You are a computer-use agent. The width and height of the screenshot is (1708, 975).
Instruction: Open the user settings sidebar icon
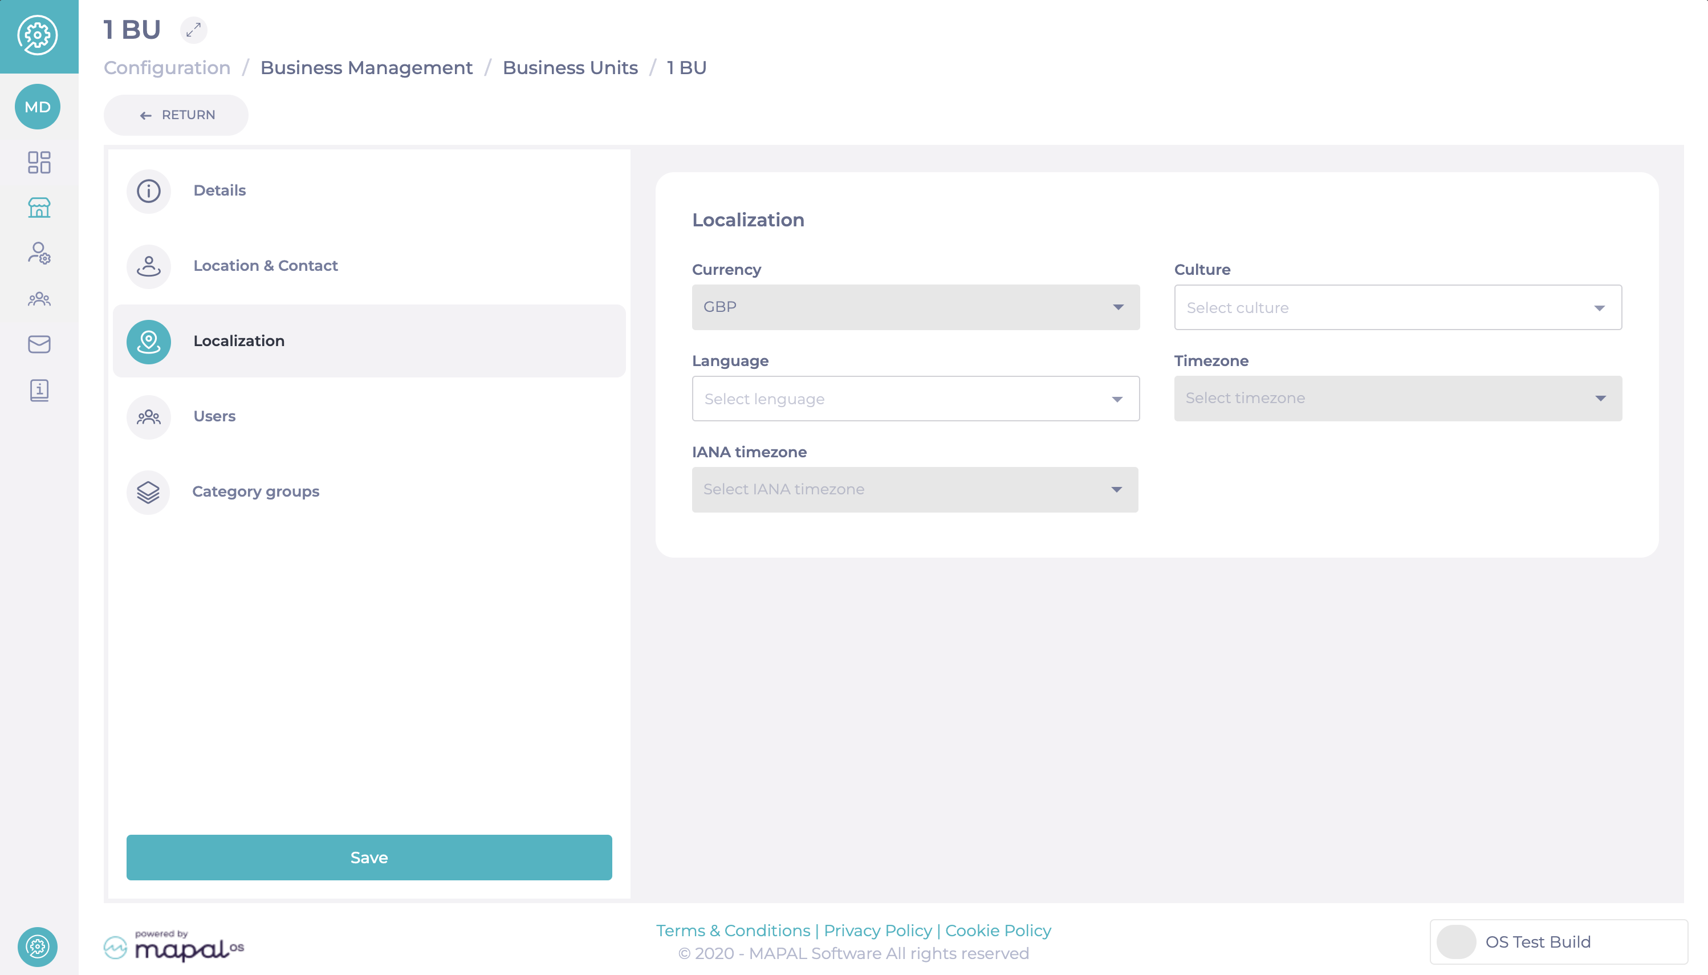coord(39,253)
